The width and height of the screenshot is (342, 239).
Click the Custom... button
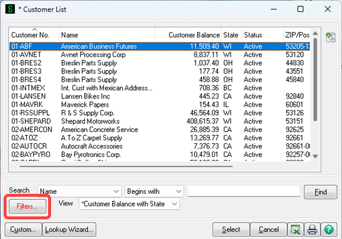click(23, 229)
